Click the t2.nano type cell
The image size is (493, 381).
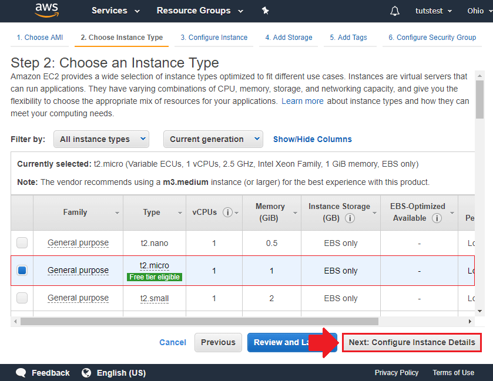click(155, 243)
